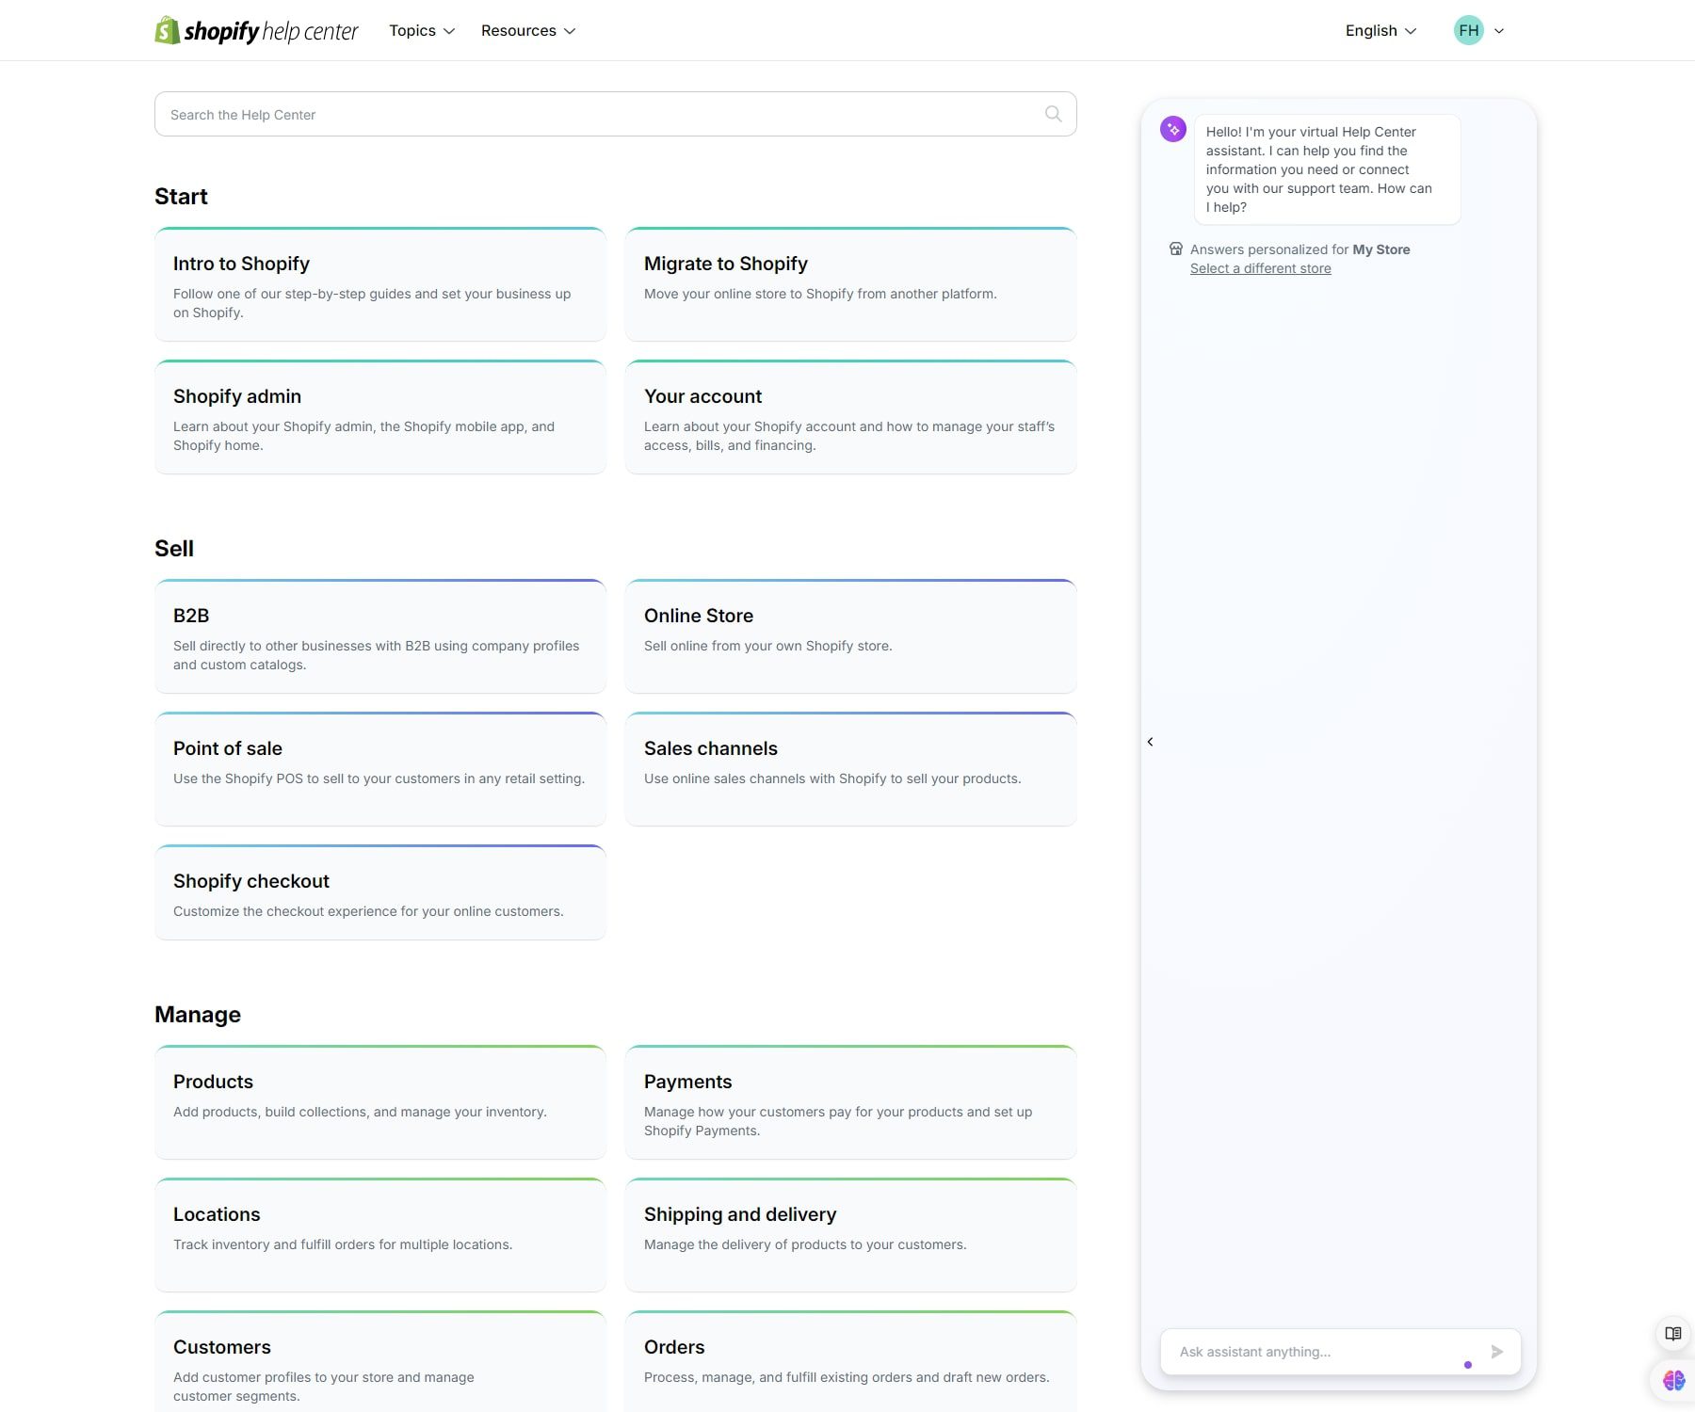The width and height of the screenshot is (1695, 1412).
Task: Open the Shopify checkout card
Action: 379,891
